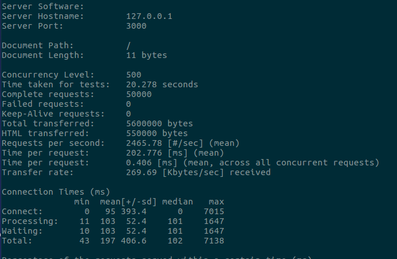Select the Requests per second 2465.78 value

[144, 143]
